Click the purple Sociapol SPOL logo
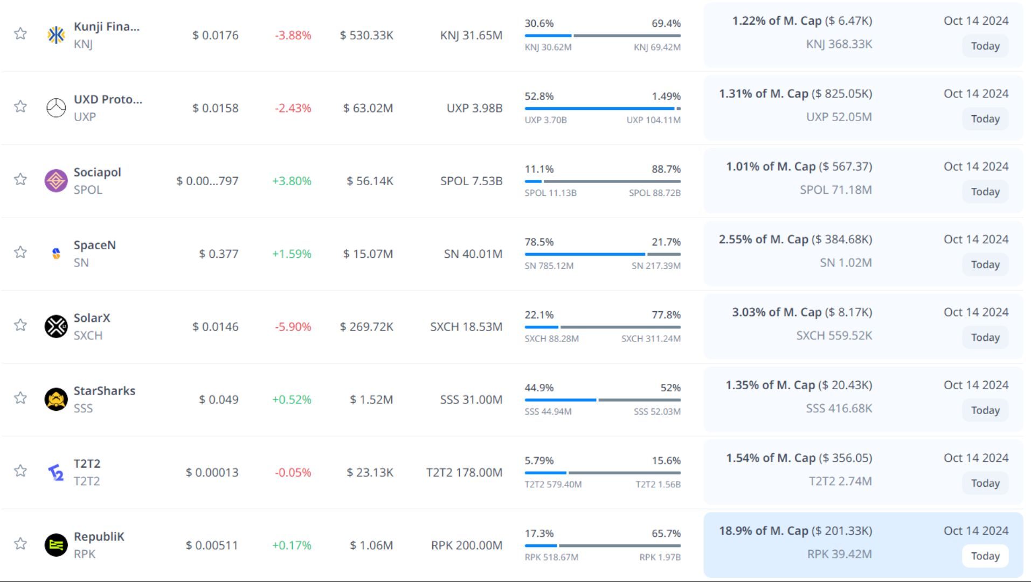The image size is (1031, 582). [56, 181]
